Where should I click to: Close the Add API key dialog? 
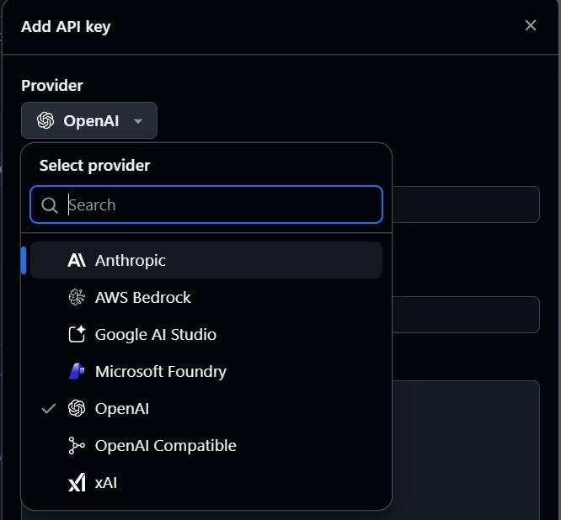pyautogui.click(x=530, y=25)
